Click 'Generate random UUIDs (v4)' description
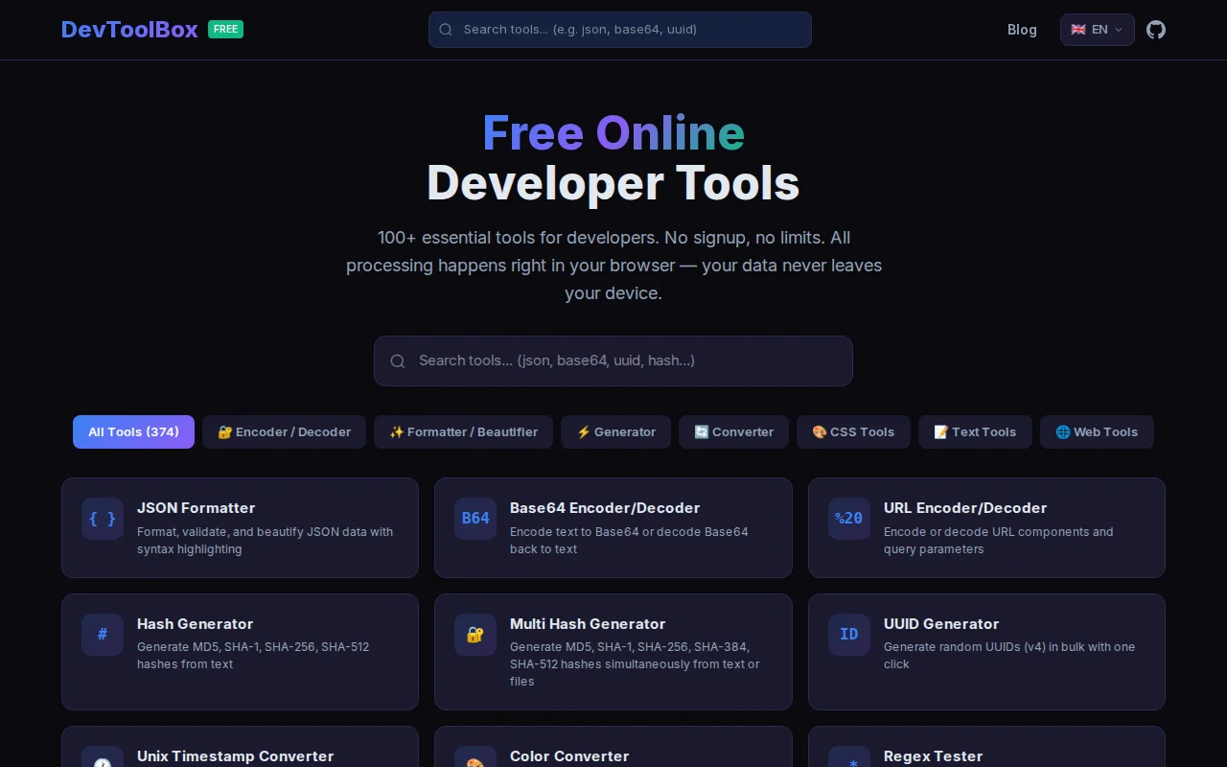 coord(1009,656)
